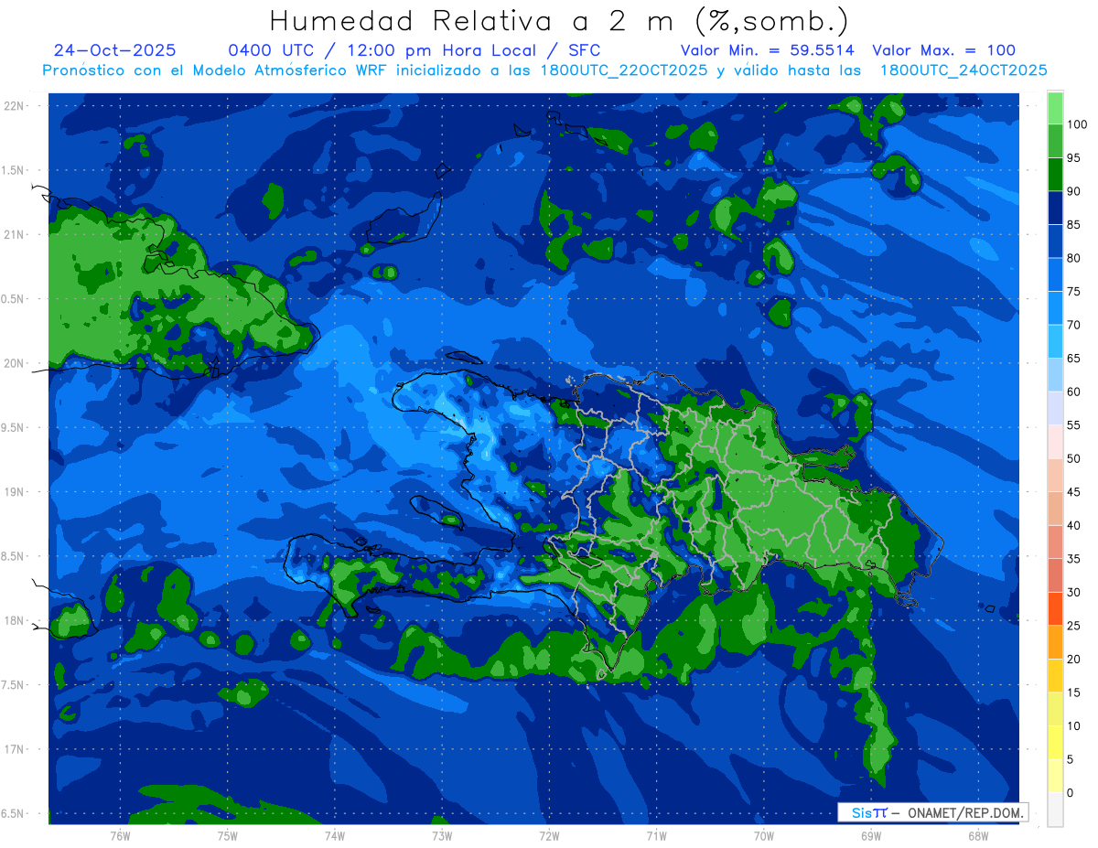The height and width of the screenshot is (848, 1098).
Task: Click the 18N latitude axis label
Action: tap(14, 620)
